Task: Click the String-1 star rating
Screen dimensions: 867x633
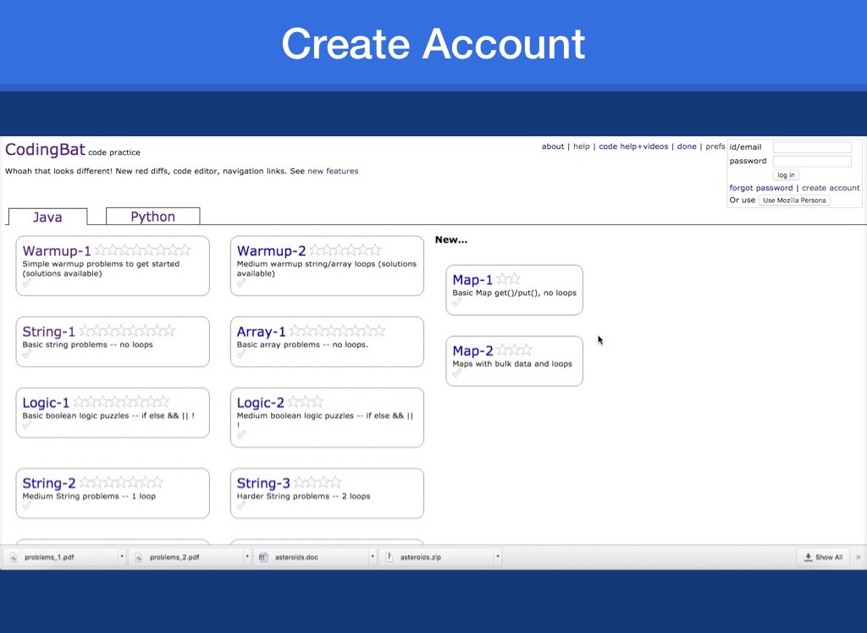Action: tap(126, 331)
